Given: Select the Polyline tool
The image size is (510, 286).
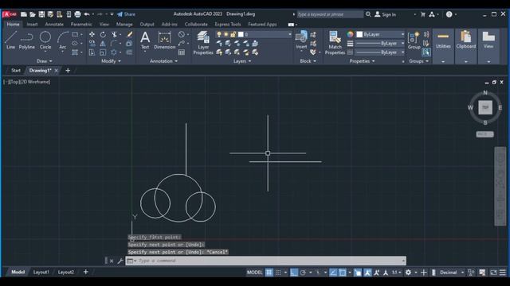Looking at the screenshot, I should (26, 41).
